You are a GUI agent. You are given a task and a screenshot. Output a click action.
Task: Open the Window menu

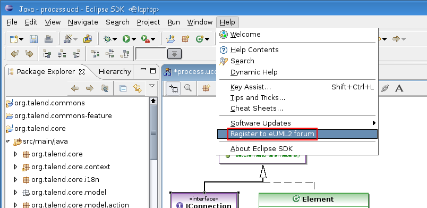200,22
